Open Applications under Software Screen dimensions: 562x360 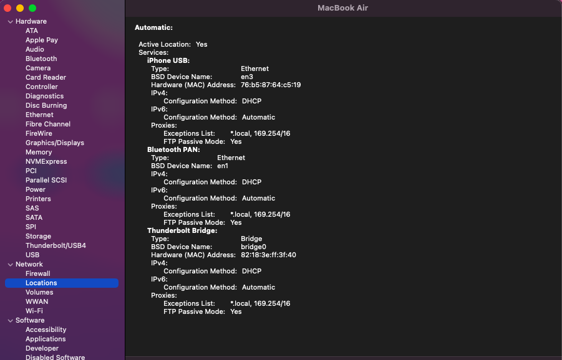(x=46, y=339)
